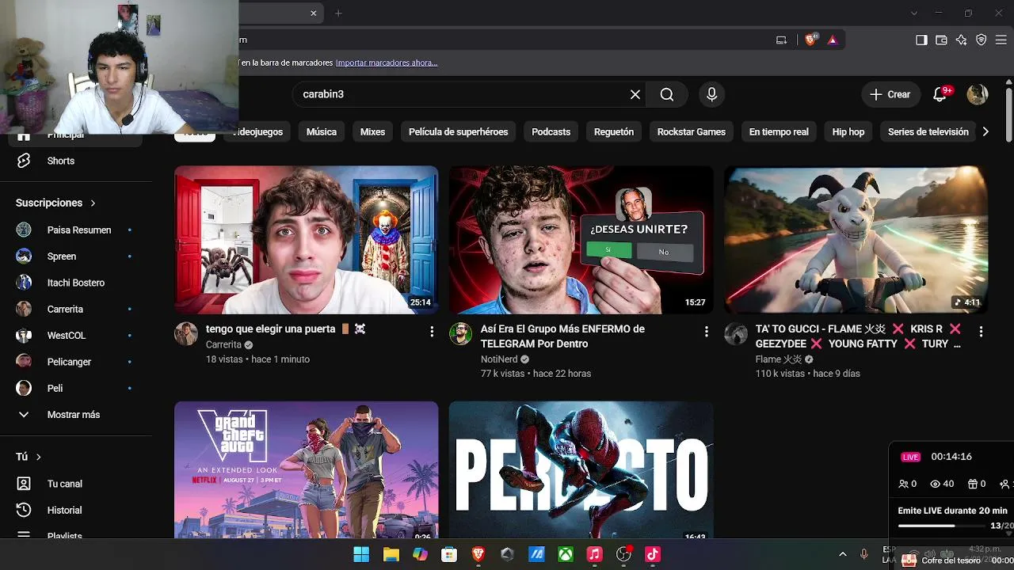Click the magnifying glass search button
The height and width of the screenshot is (570, 1014).
tap(667, 94)
